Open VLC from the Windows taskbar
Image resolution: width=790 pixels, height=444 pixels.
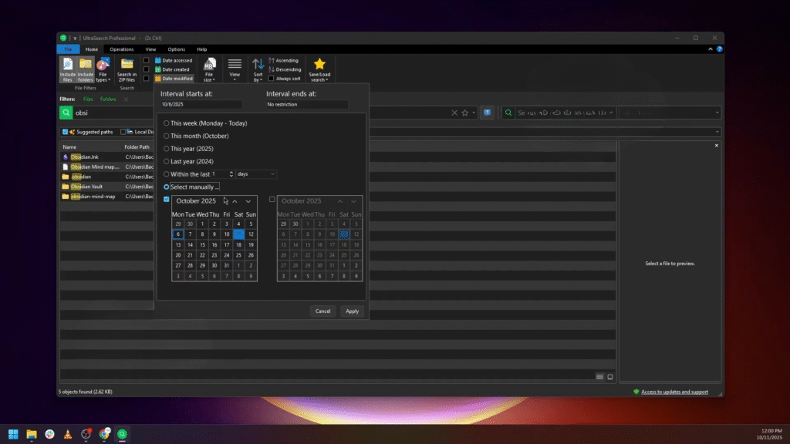(68, 434)
